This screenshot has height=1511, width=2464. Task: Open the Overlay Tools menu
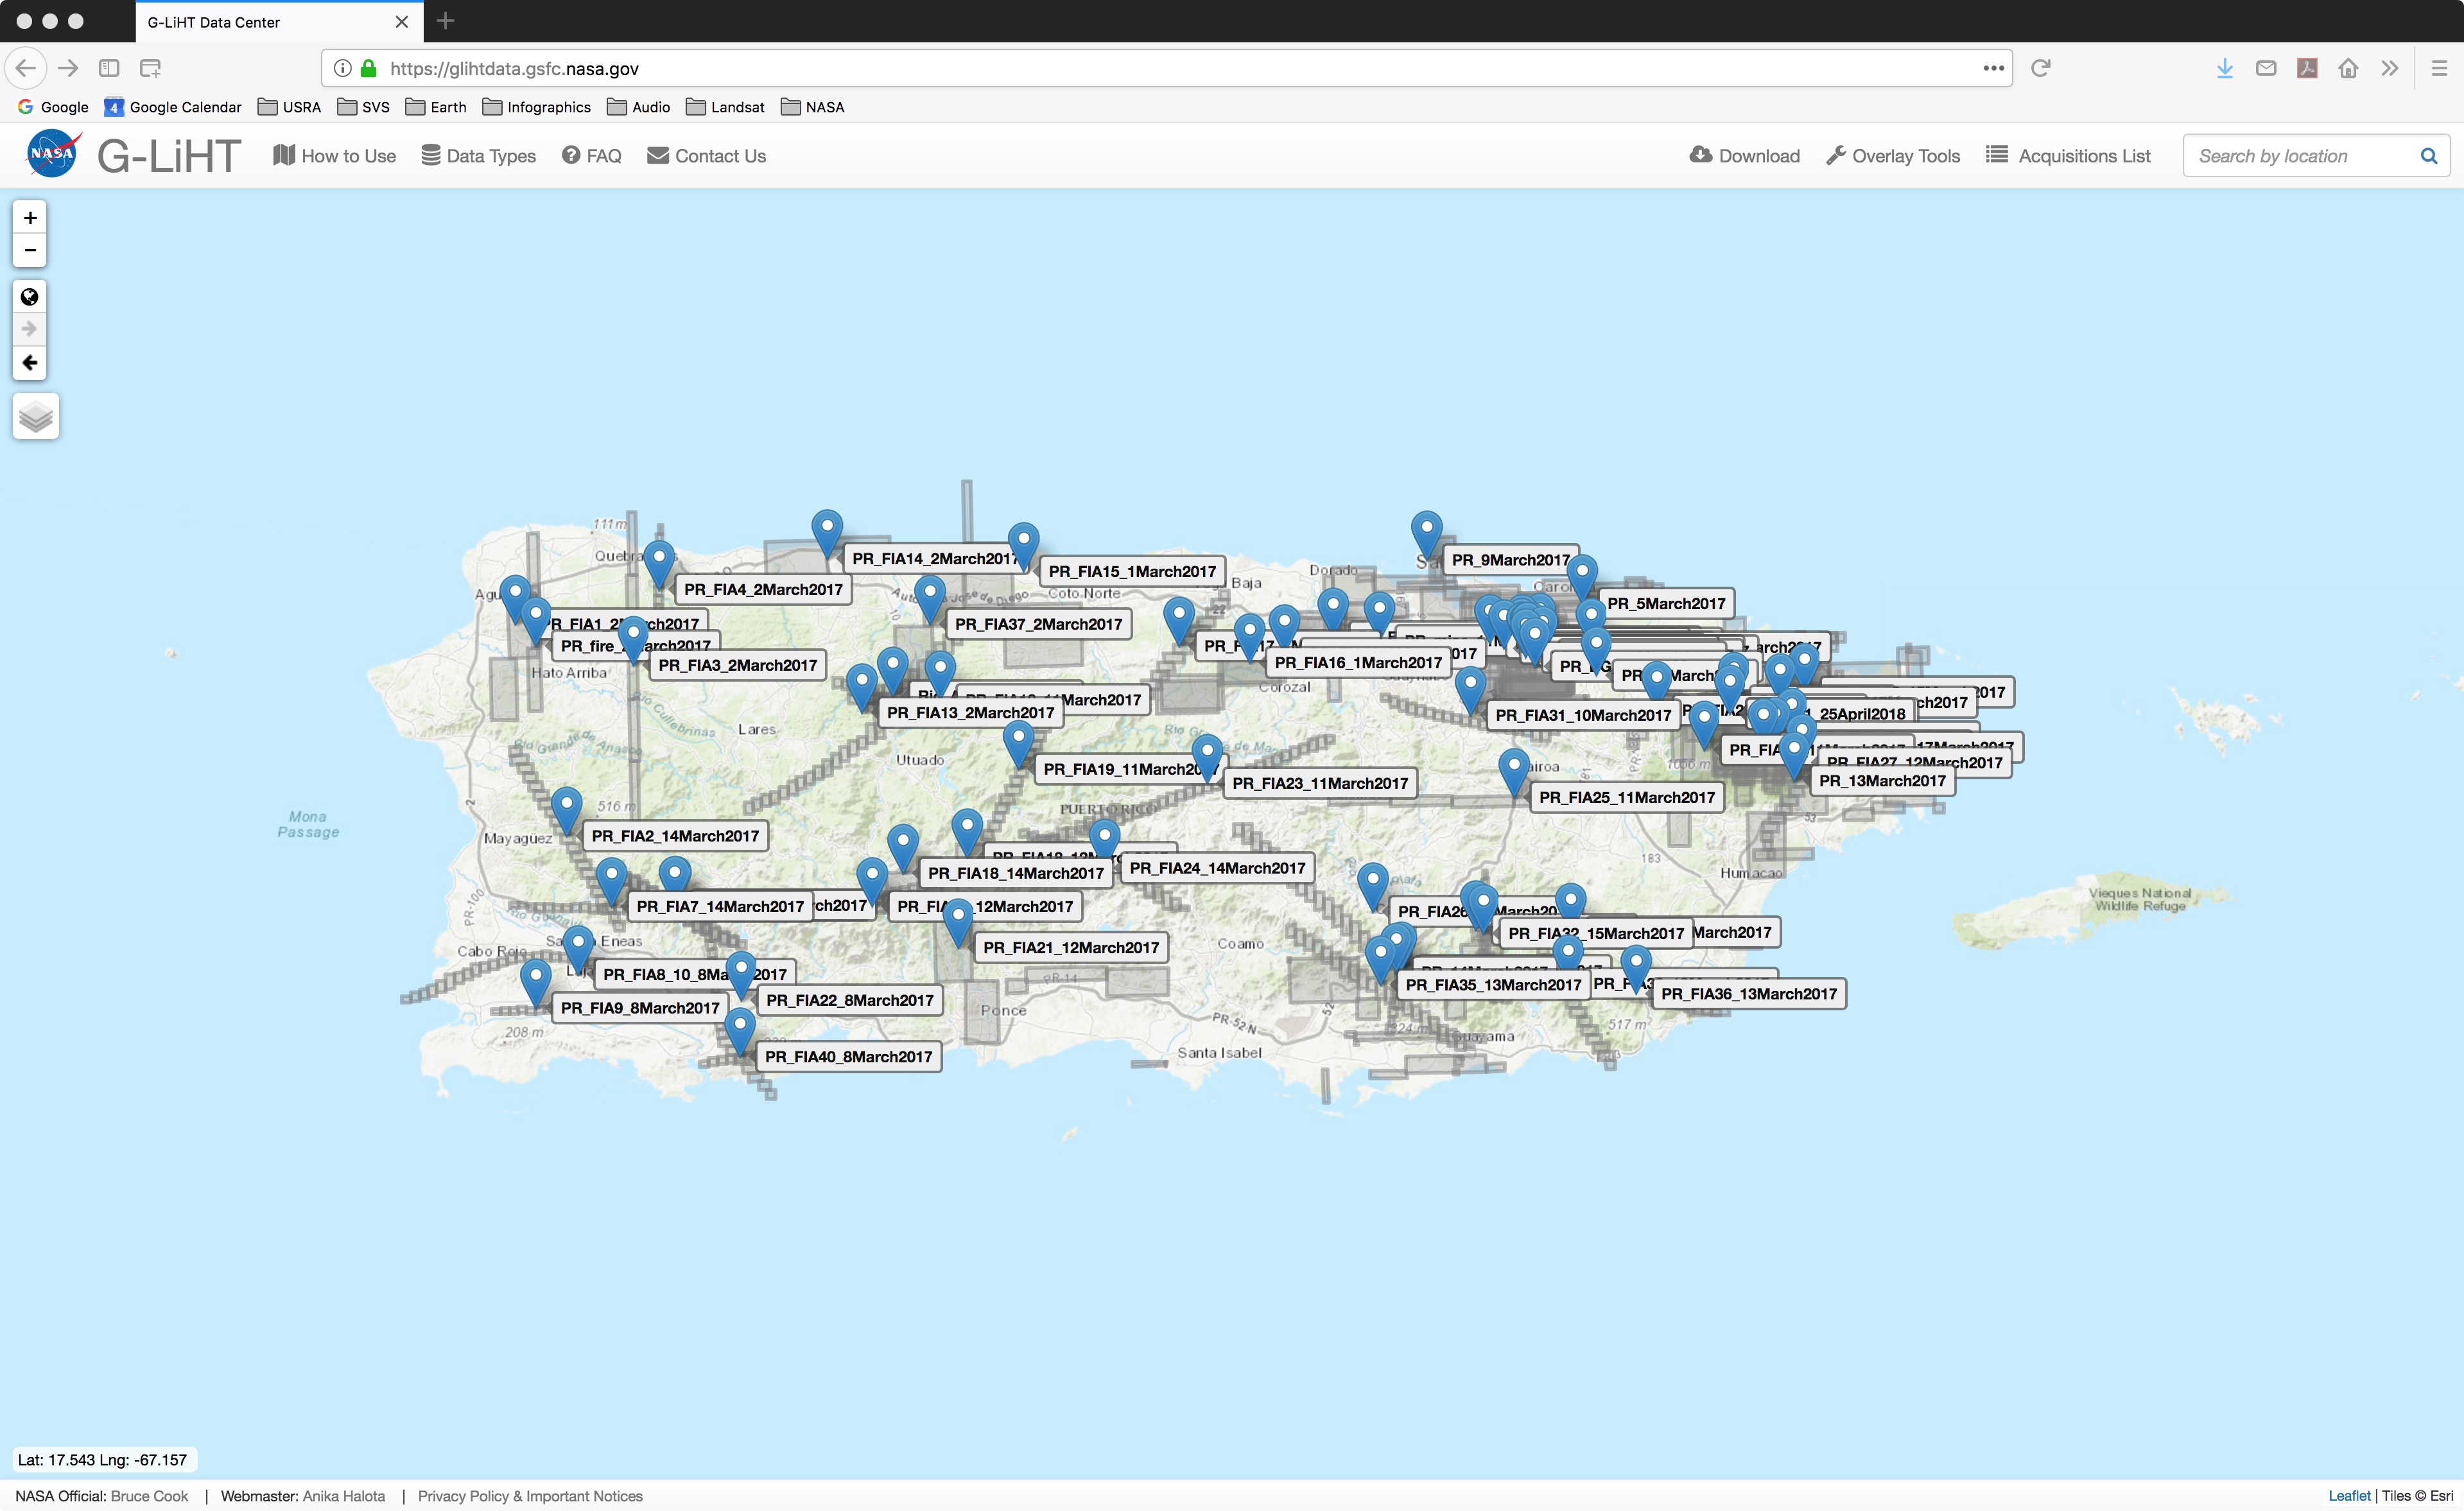(1893, 156)
